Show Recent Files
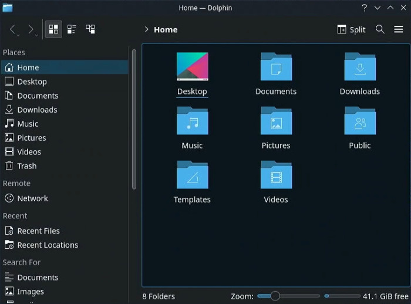 point(65,231)
